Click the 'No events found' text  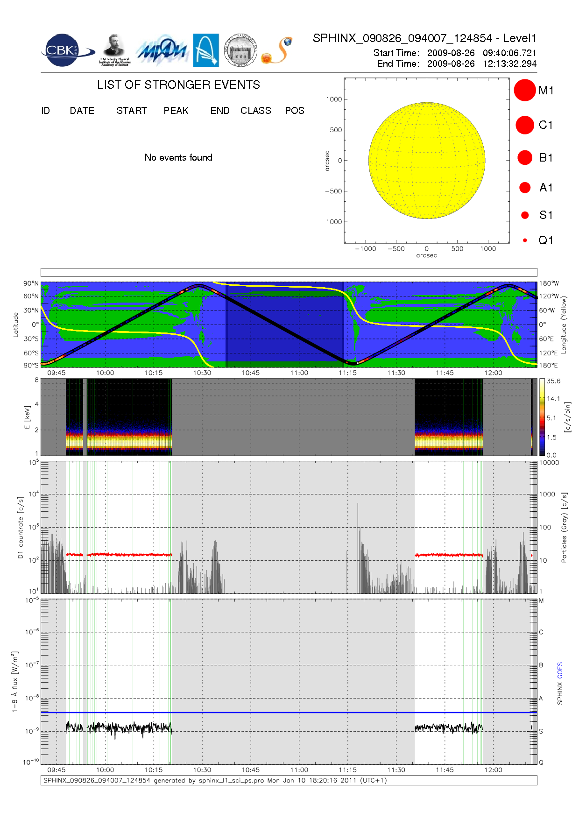coord(178,157)
